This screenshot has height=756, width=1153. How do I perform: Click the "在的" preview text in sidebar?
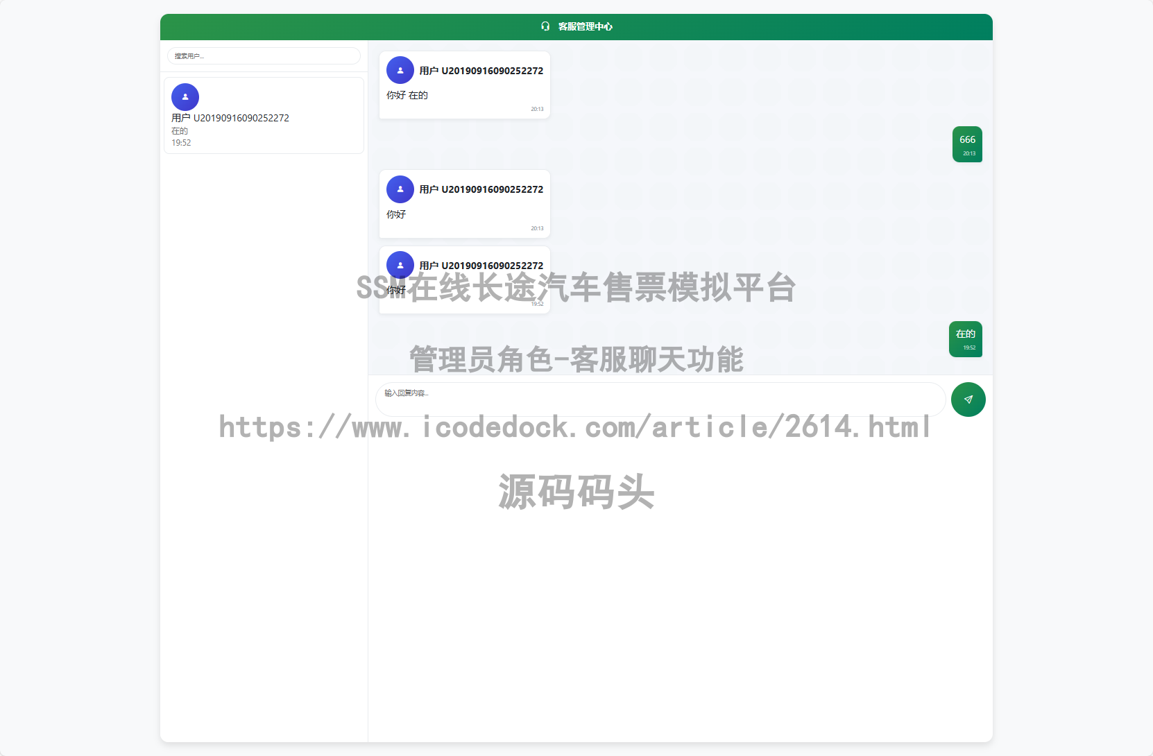tap(180, 131)
